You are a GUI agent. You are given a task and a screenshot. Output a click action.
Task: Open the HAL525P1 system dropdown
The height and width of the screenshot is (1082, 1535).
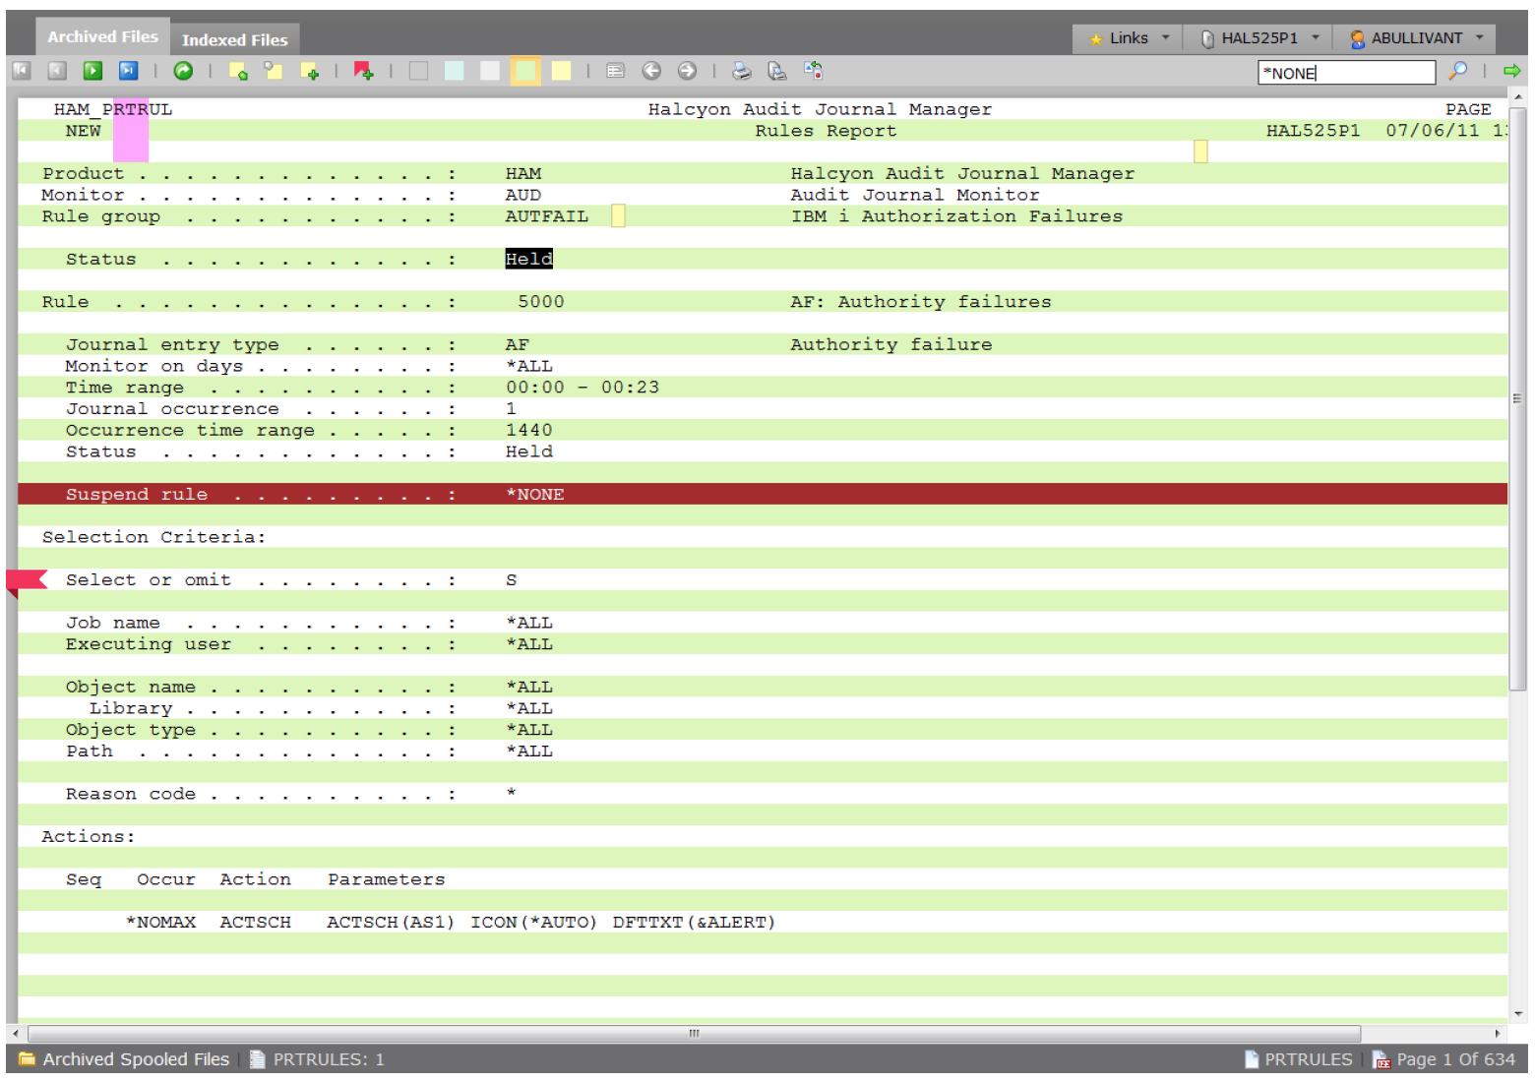1259,38
